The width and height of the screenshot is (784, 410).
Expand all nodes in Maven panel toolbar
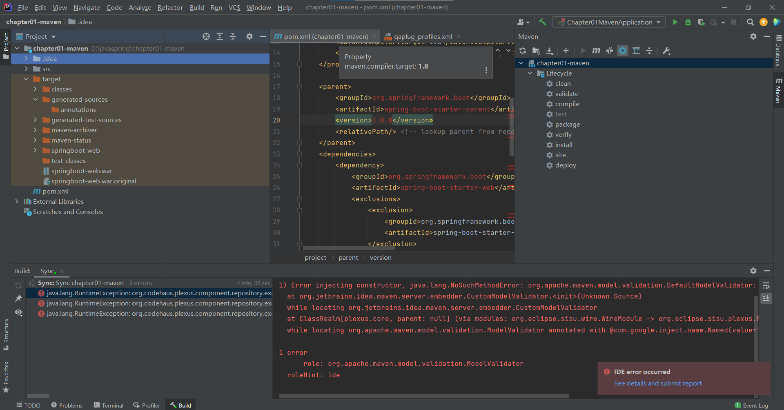point(636,51)
